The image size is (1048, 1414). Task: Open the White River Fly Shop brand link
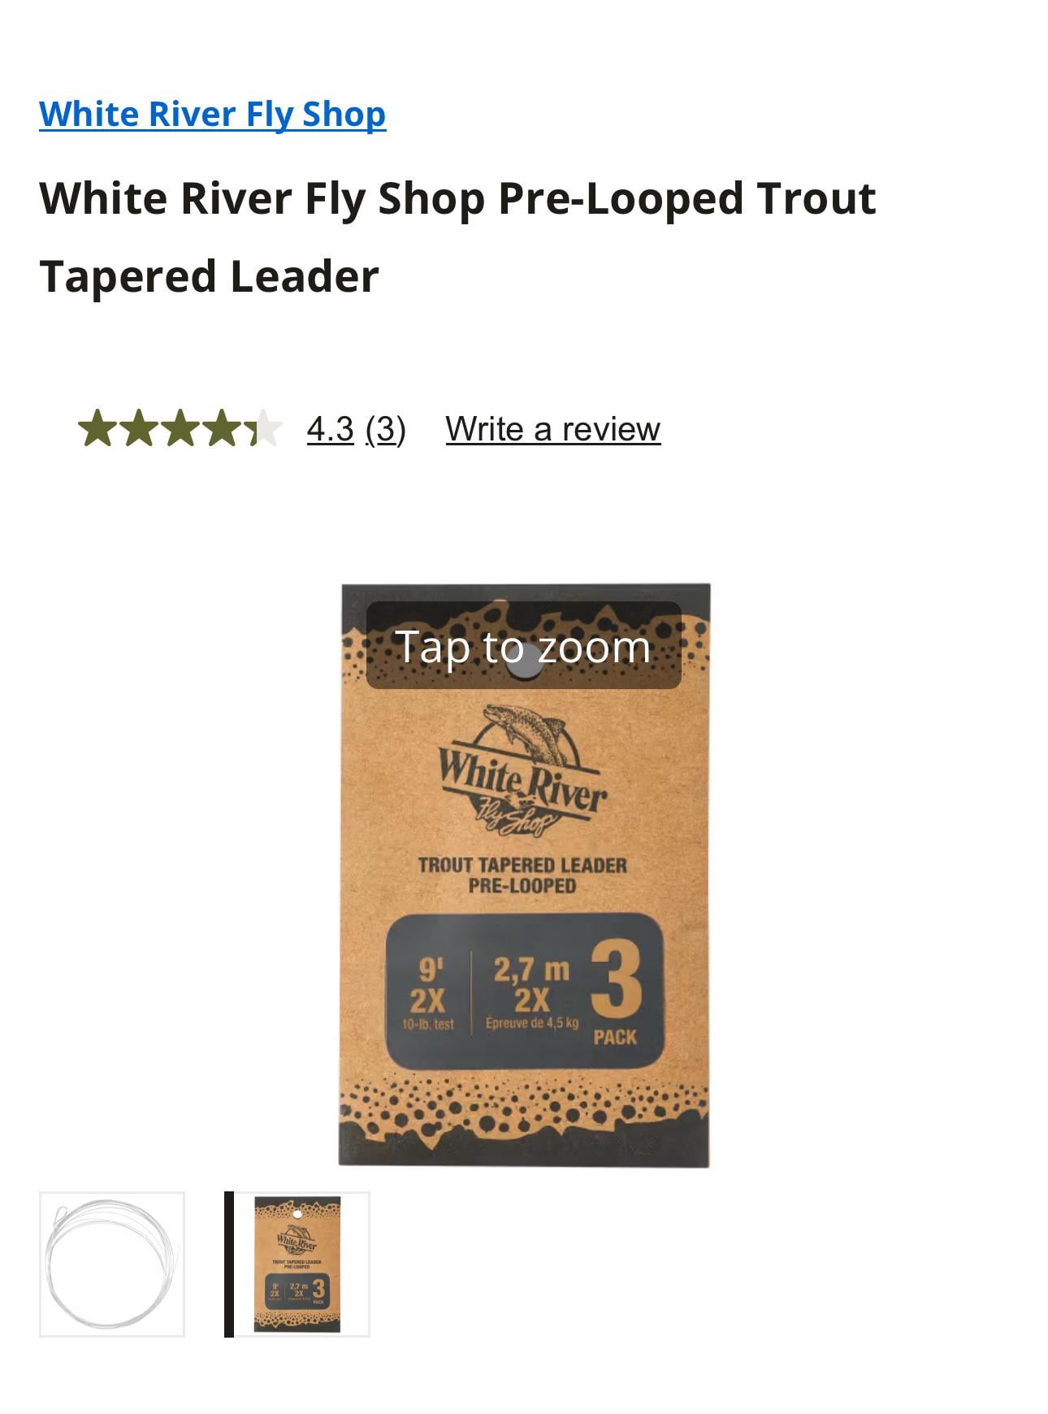click(212, 114)
